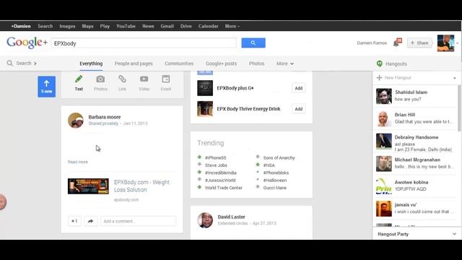The height and width of the screenshot is (260, 462).
Task: Select the Photos camera icon in share box
Action: pos(100,79)
